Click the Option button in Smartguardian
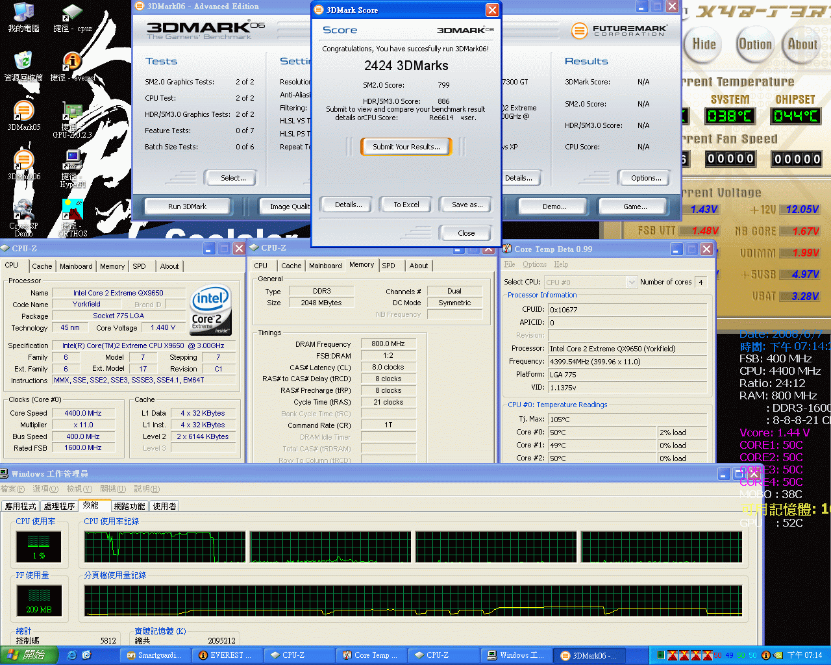Screen dimensions: 831x665 pos(755,44)
